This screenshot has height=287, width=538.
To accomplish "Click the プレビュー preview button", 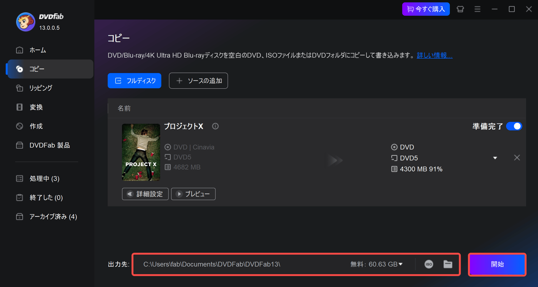I will [193, 194].
